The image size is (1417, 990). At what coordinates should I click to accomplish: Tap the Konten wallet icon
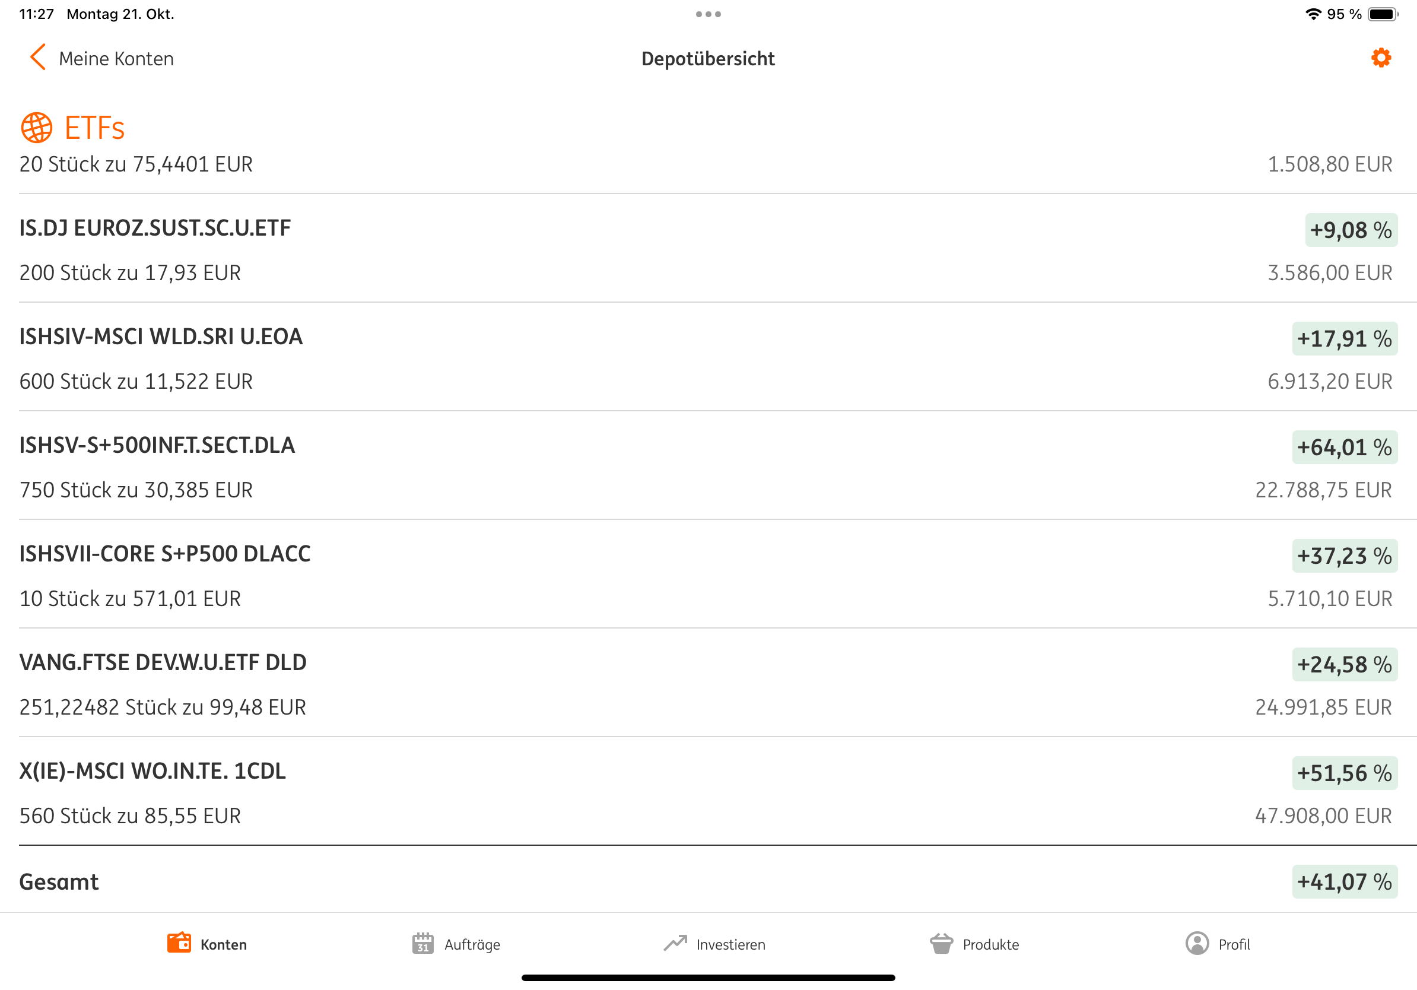(x=179, y=944)
